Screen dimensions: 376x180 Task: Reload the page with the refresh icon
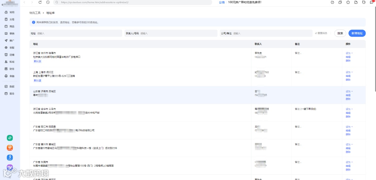(x=40, y=2)
